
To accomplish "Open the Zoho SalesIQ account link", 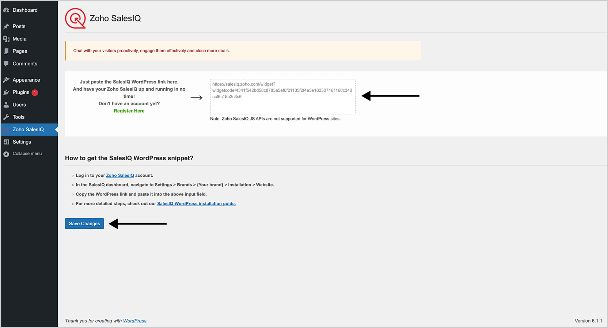I will click(x=120, y=175).
